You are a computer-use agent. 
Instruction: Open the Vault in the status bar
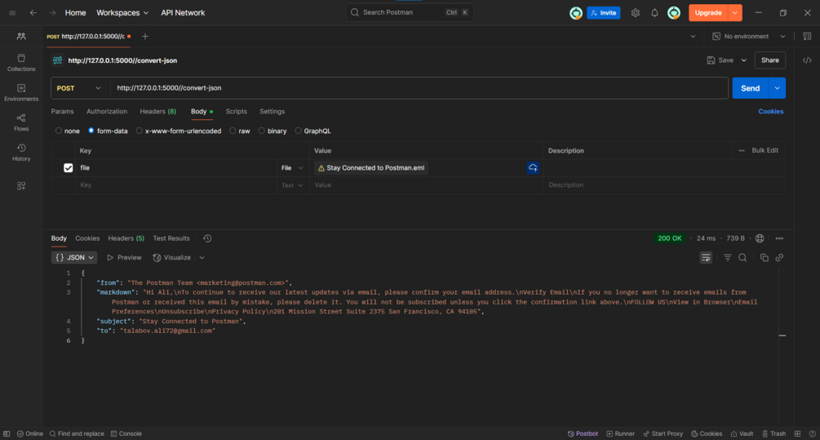[x=742, y=433]
